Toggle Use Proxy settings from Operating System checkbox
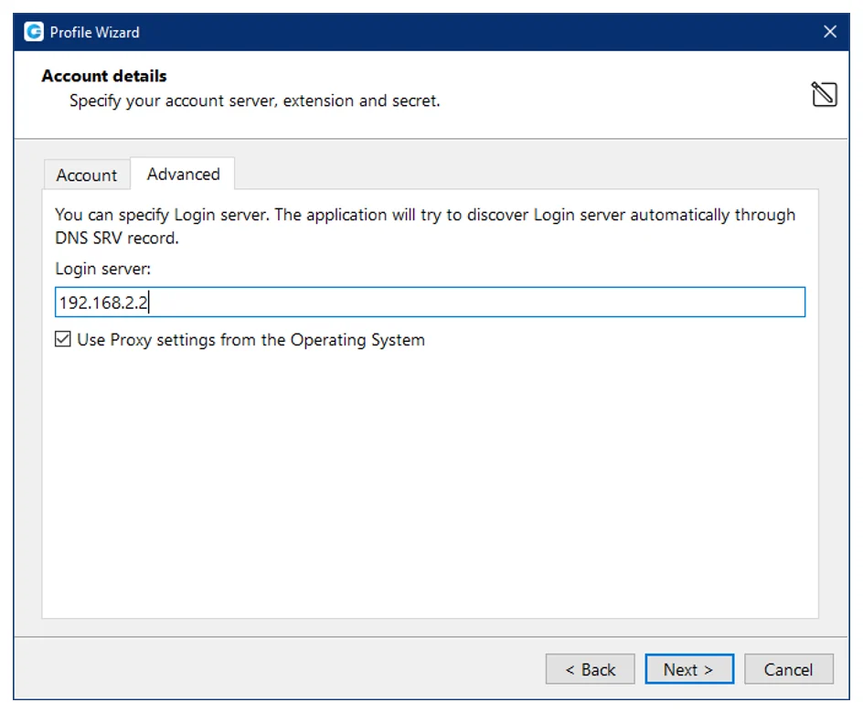The width and height of the screenshot is (863, 713). (x=63, y=339)
